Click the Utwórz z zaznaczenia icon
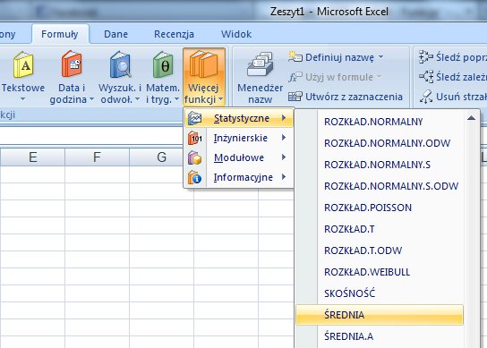The width and height of the screenshot is (487, 348). click(295, 97)
